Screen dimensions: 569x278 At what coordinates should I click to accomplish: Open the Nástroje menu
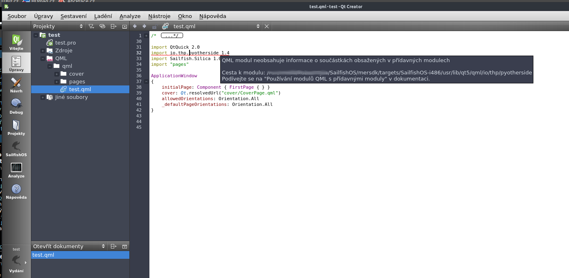coord(159,16)
